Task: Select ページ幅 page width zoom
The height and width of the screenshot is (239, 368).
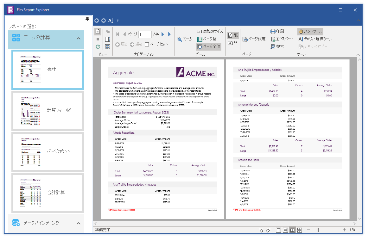Action: click(207, 39)
